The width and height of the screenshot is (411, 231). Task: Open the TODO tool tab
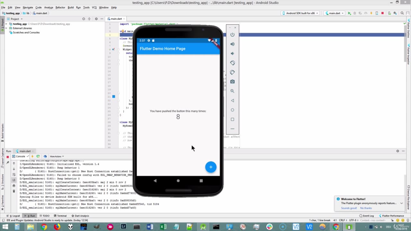coord(44,216)
